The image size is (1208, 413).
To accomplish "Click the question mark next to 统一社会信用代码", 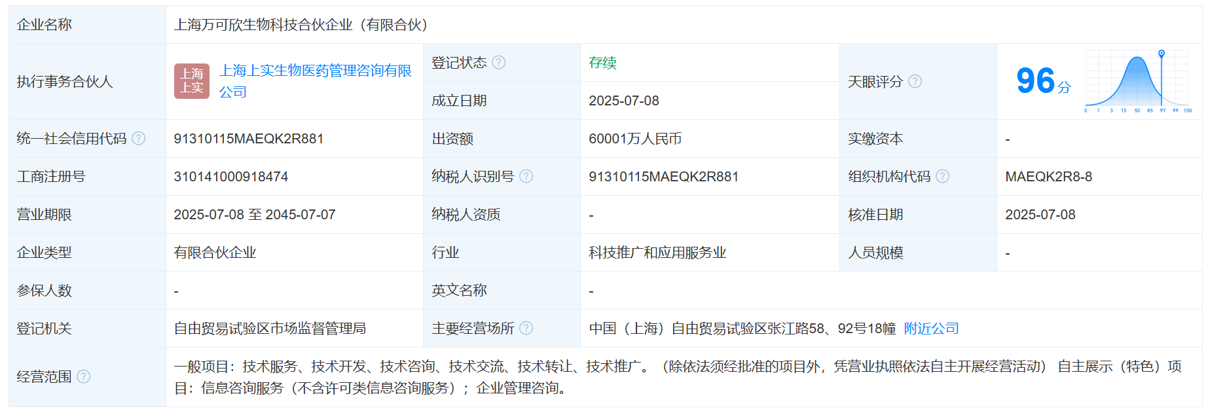I will click(139, 138).
